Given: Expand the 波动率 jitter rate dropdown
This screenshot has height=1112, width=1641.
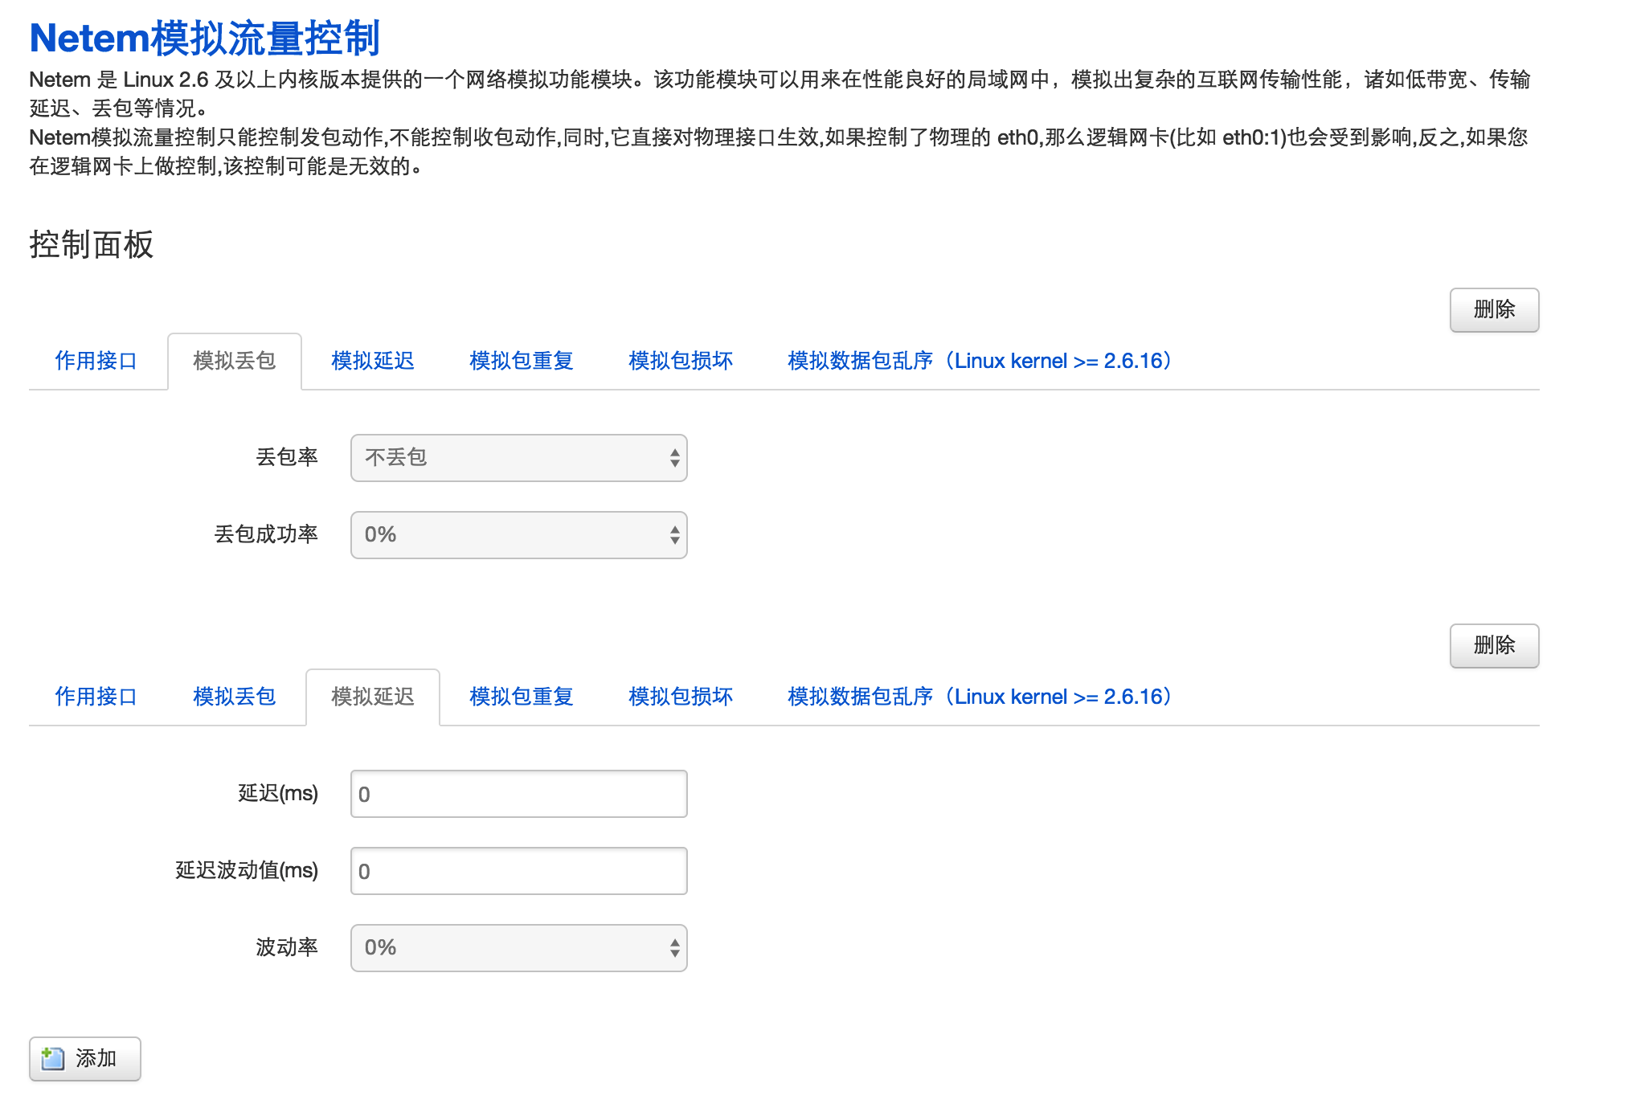Looking at the screenshot, I should pos(518,948).
